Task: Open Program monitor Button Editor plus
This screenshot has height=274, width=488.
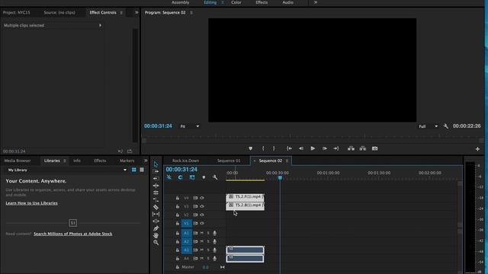Action: 477,149
